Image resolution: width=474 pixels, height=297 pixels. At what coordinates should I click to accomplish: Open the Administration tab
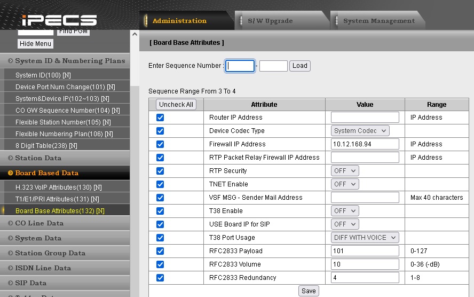coord(179,21)
